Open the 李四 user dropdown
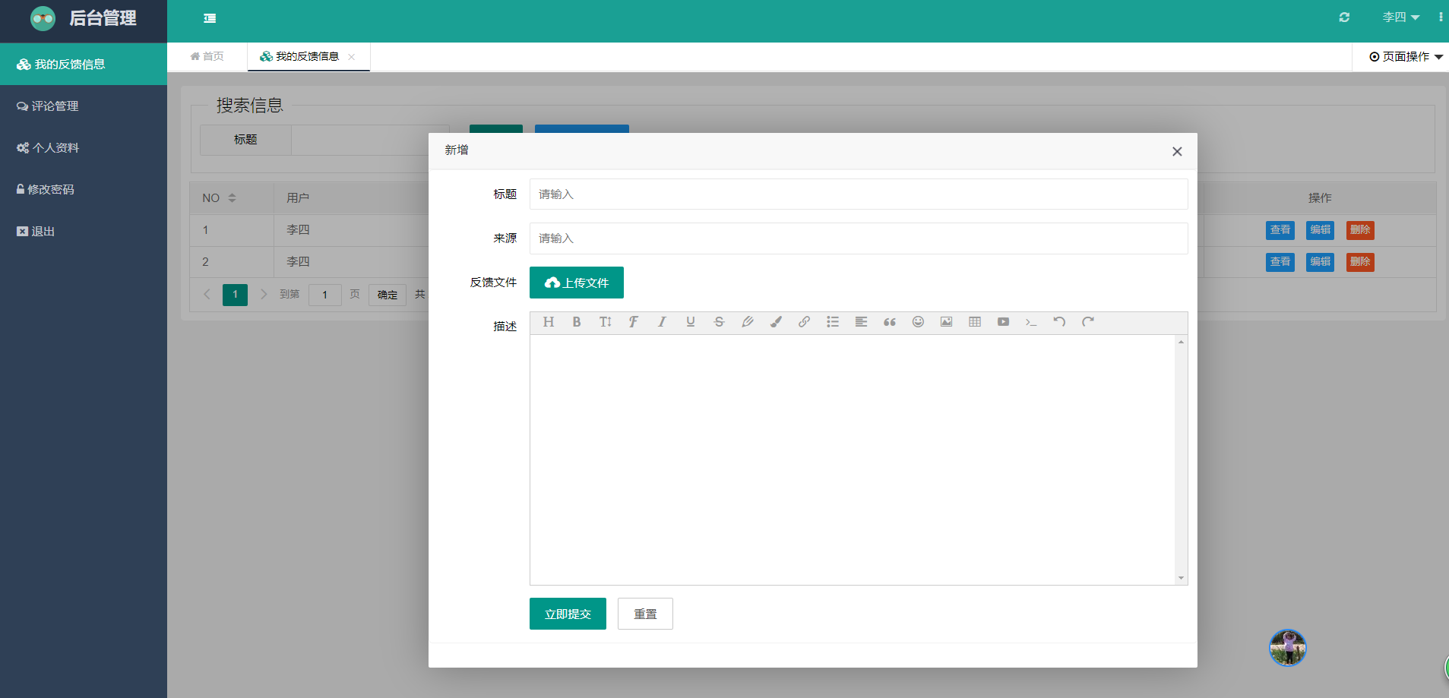This screenshot has width=1449, height=698. [x=1400, y=17]
